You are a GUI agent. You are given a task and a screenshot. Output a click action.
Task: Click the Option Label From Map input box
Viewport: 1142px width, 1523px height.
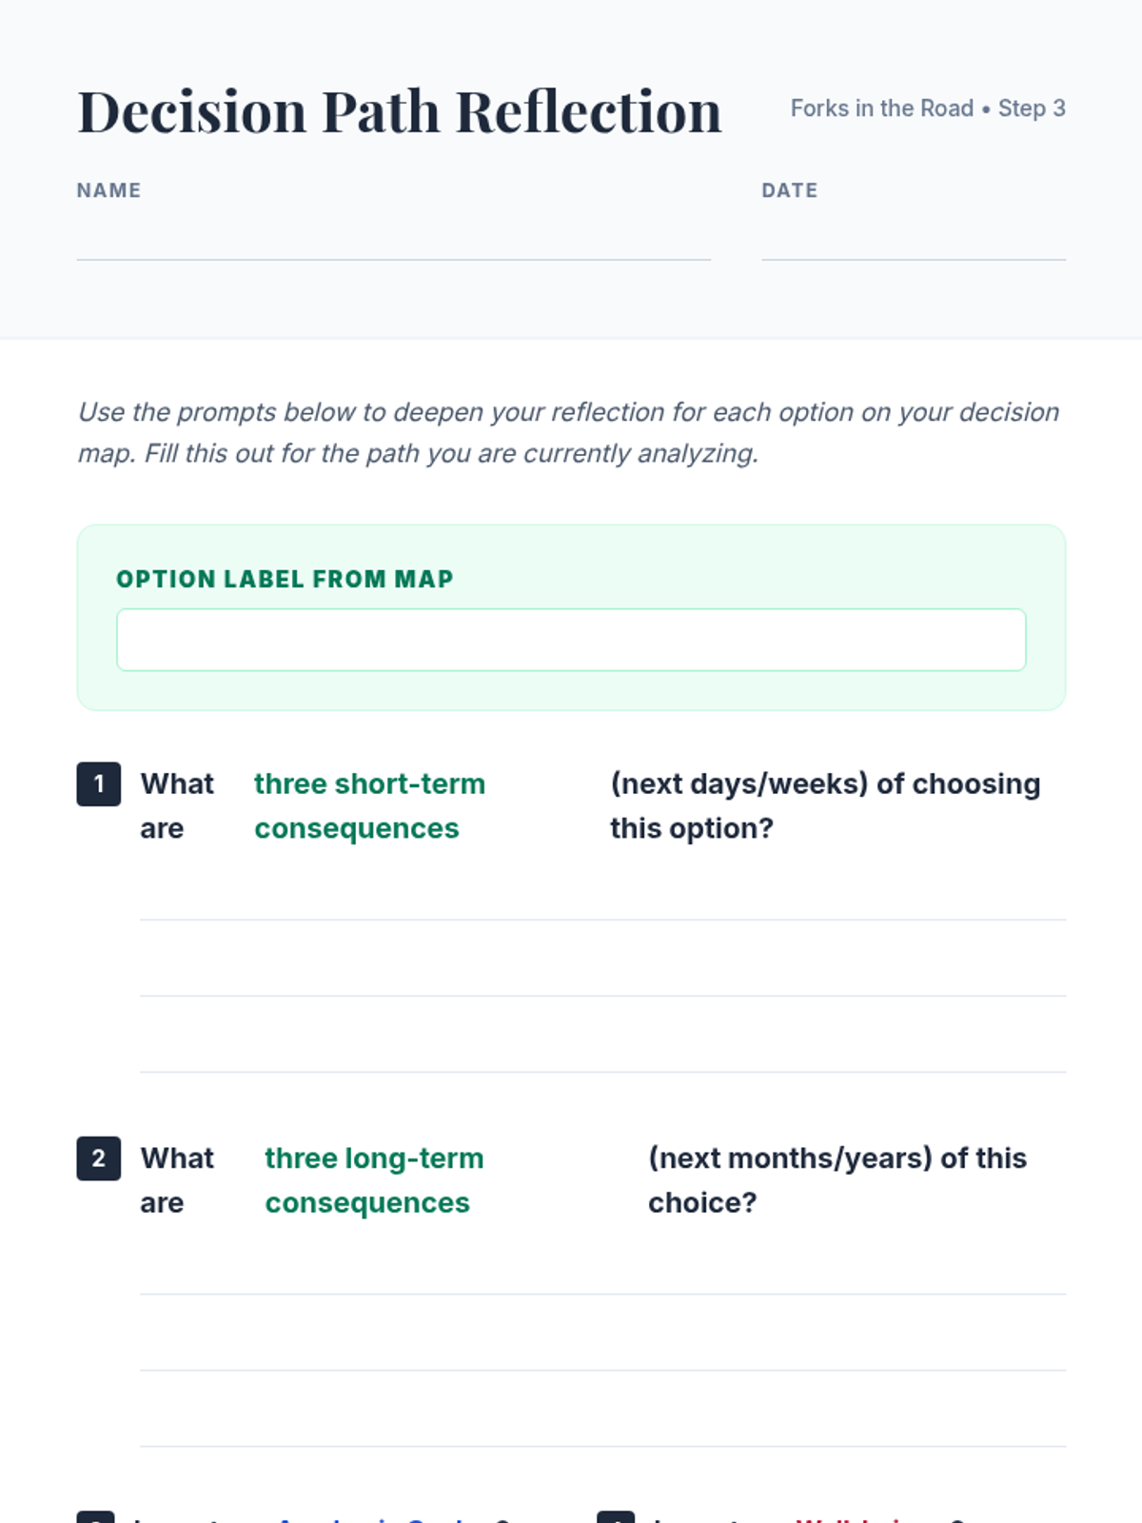click(571, 640)
